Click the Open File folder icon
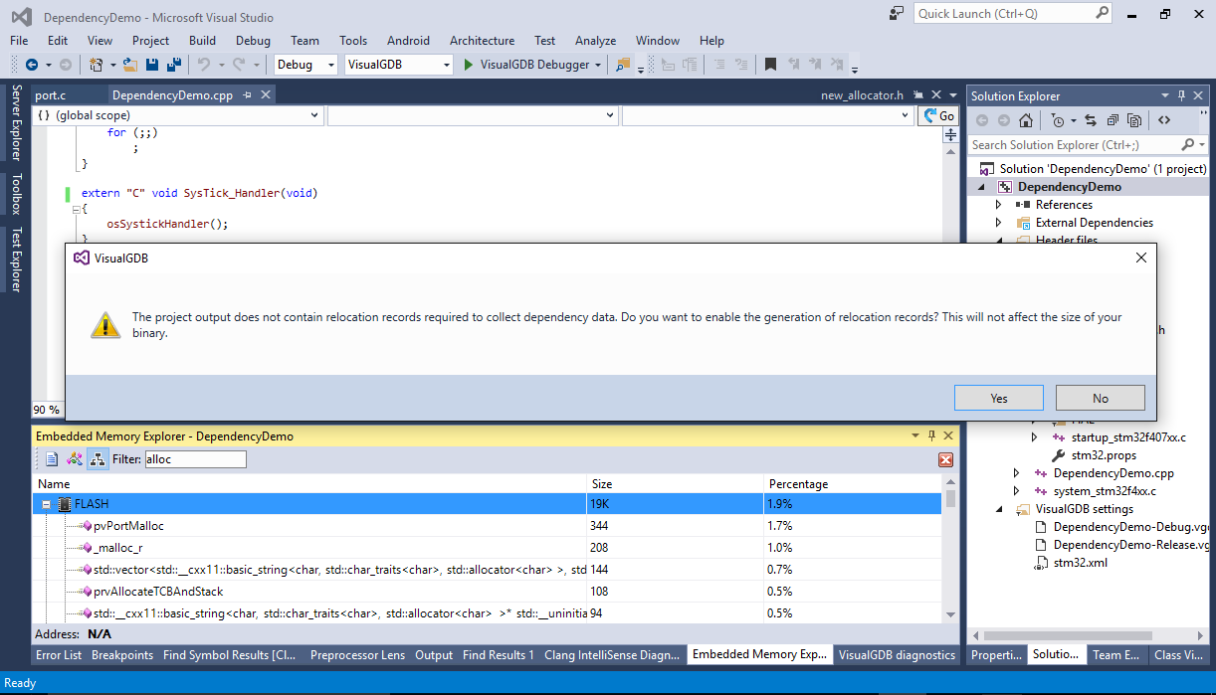The image size is (1216, 695). click(131, 65)
